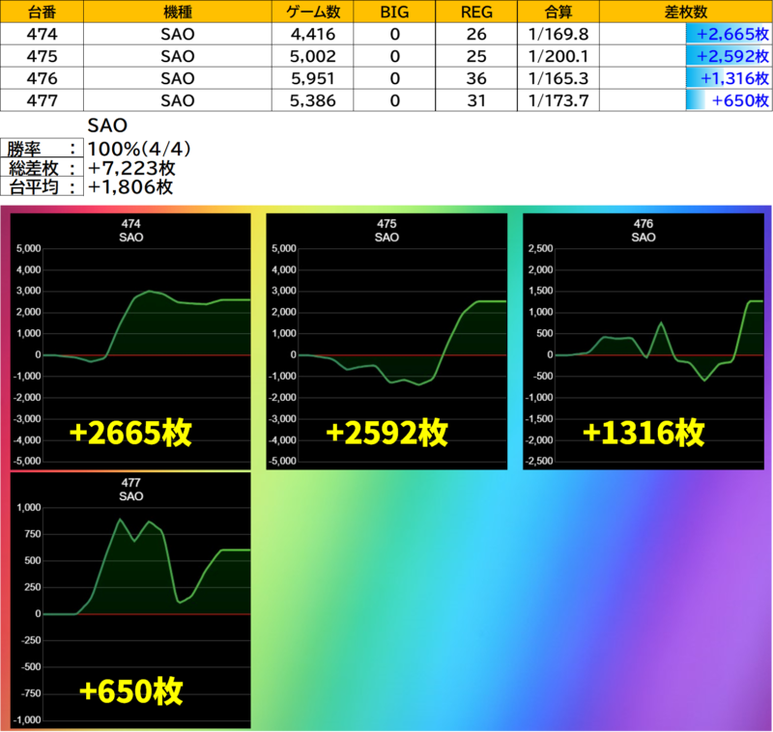
Task: Click the +650枚 table cell
Action: pyautogui.click(x=686, y=100)
